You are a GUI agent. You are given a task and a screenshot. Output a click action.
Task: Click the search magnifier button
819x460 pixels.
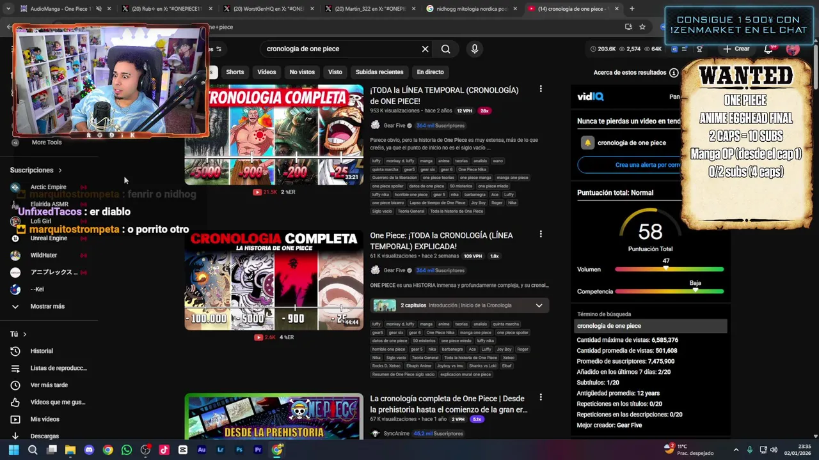[445, 49]
